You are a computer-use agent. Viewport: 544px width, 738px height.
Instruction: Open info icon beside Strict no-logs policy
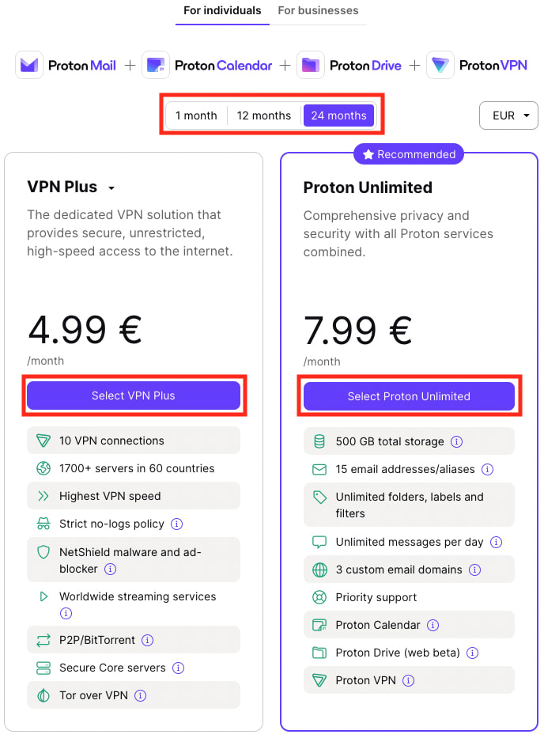coord(176,524)
